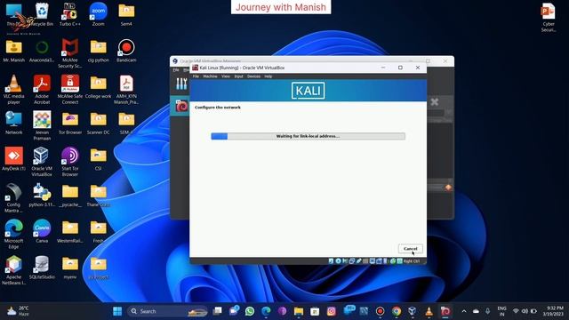
Task: Open SQLiteStudio desktop shortcut
Action: pos(42,268)
